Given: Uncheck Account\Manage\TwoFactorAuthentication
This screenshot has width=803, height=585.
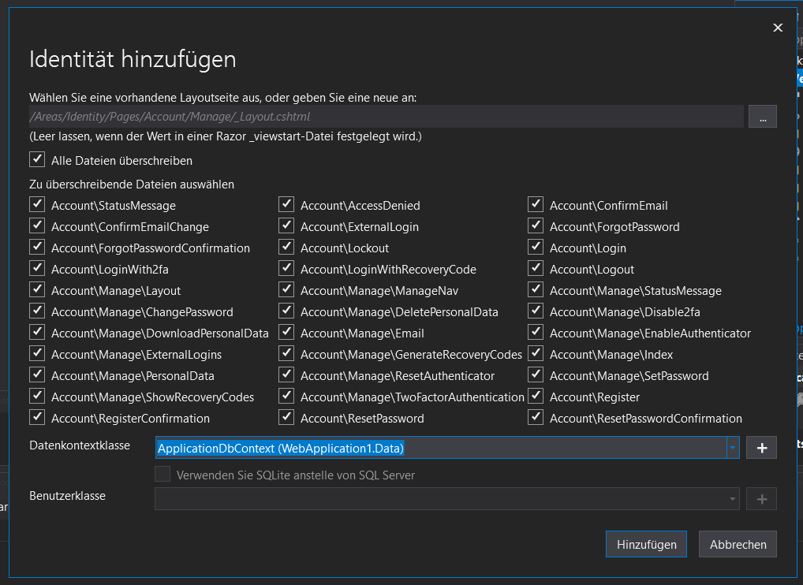Looking at the screenshot, I should coord(286,397).
